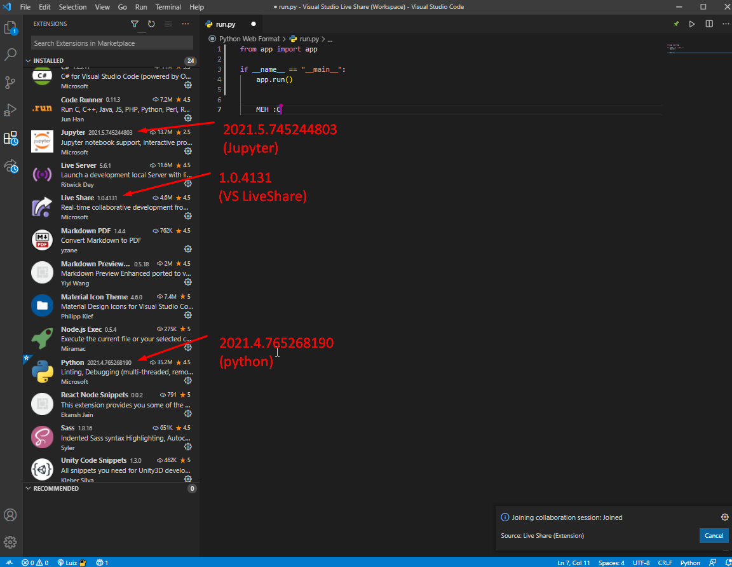Screen dimensions: 732x567
Task: Filter extensions with the funnel icon
Action: [135, 24]
